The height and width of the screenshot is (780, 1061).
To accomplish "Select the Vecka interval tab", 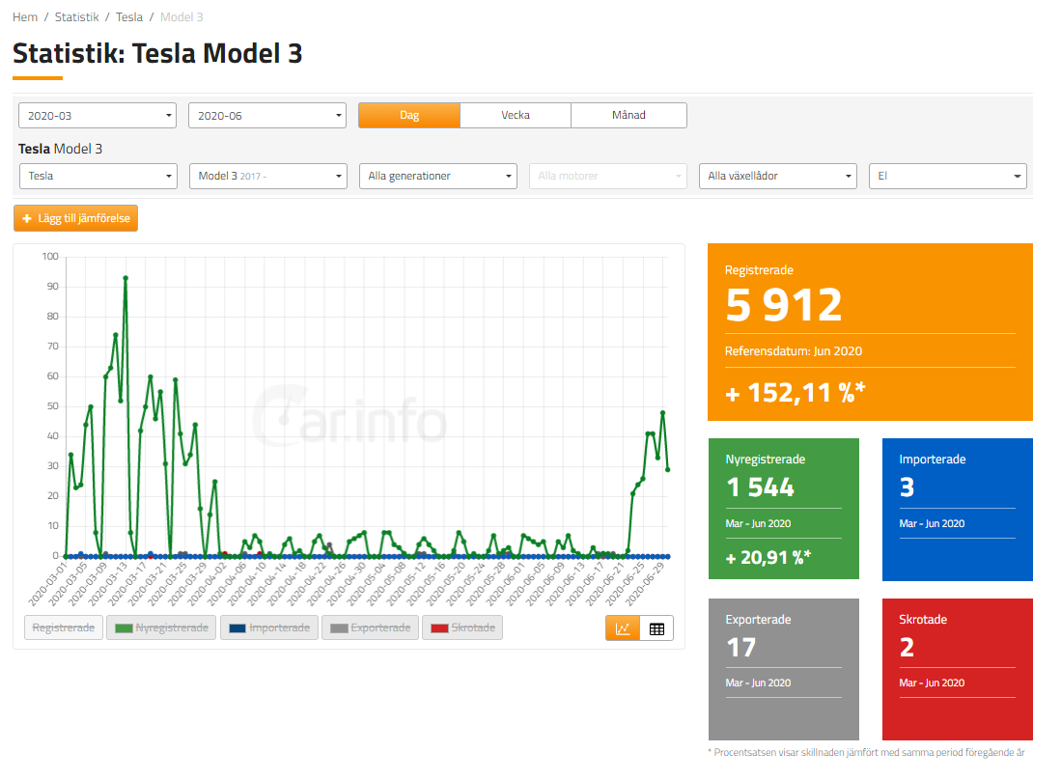I will tap(516, 115).
